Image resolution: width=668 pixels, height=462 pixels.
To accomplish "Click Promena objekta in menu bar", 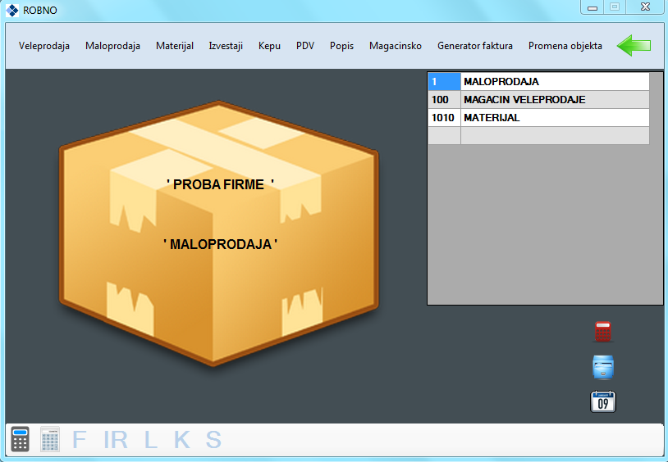I will 565,46.
